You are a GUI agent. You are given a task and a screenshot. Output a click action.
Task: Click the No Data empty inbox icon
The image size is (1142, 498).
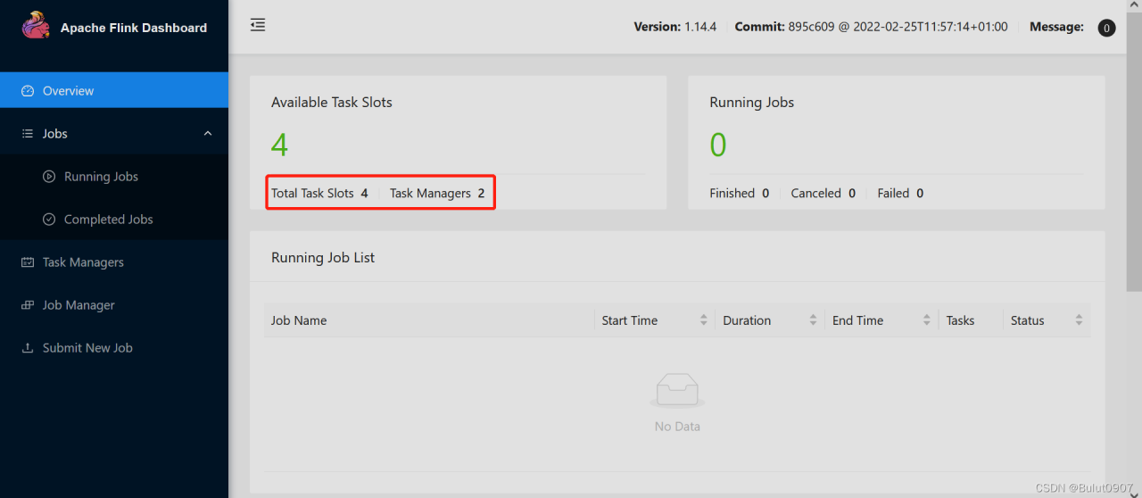tap(677, 391)
